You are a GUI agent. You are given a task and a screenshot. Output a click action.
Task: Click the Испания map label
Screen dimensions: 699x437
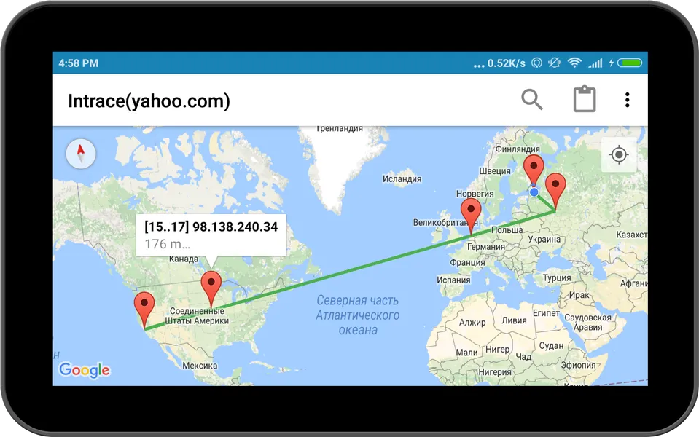(x=453, y=280)
